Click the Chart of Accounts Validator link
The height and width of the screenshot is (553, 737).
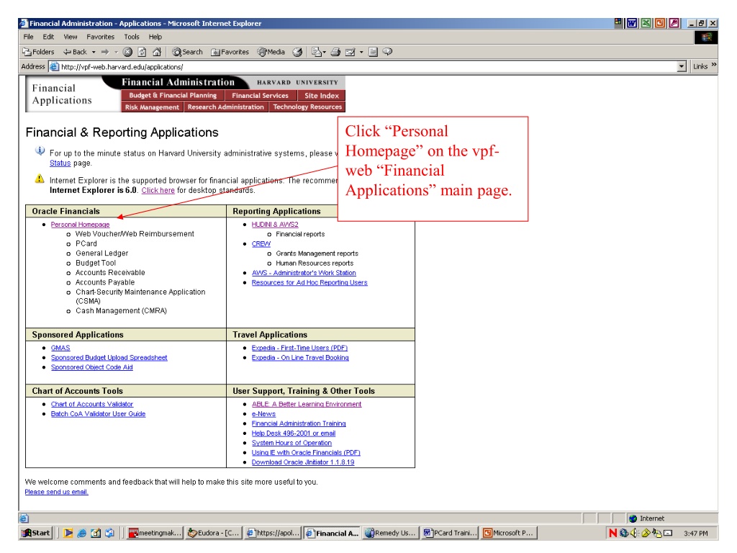click(92, 405)
